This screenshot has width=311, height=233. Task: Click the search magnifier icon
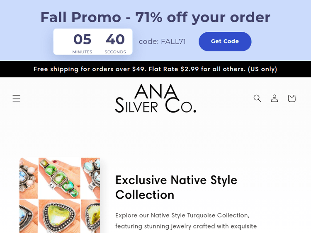(257, 98)
